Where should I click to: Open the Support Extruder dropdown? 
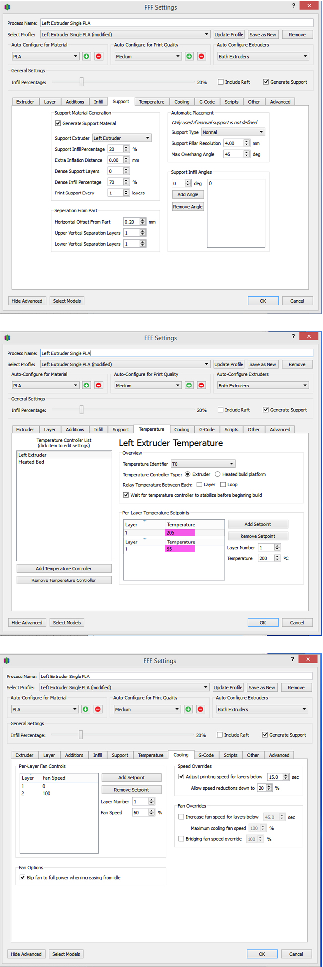pos(122,138)
